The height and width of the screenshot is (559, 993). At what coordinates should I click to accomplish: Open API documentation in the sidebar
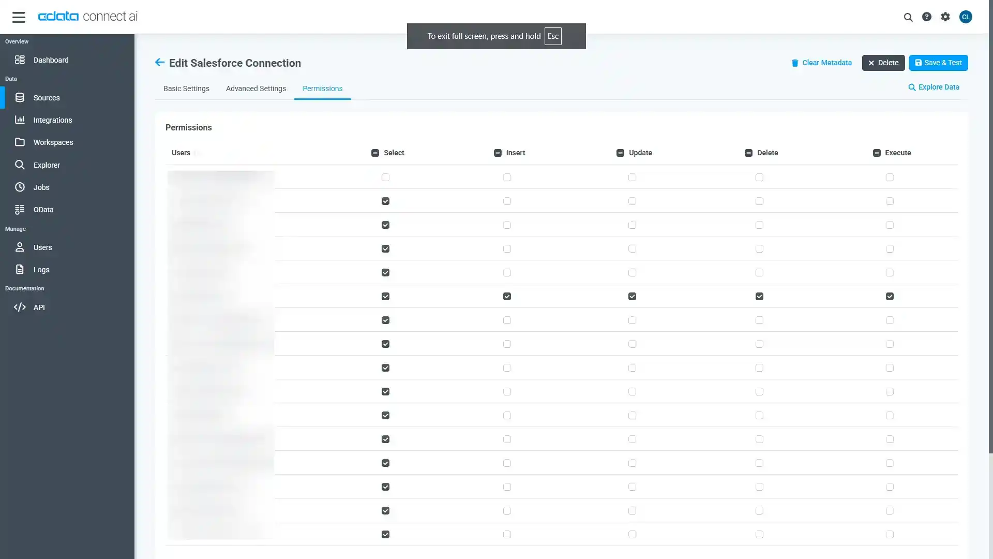click(39, 307)
